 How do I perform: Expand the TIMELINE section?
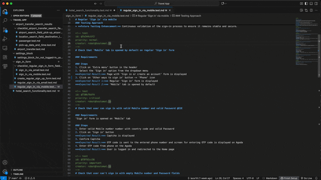coord(18,174)
